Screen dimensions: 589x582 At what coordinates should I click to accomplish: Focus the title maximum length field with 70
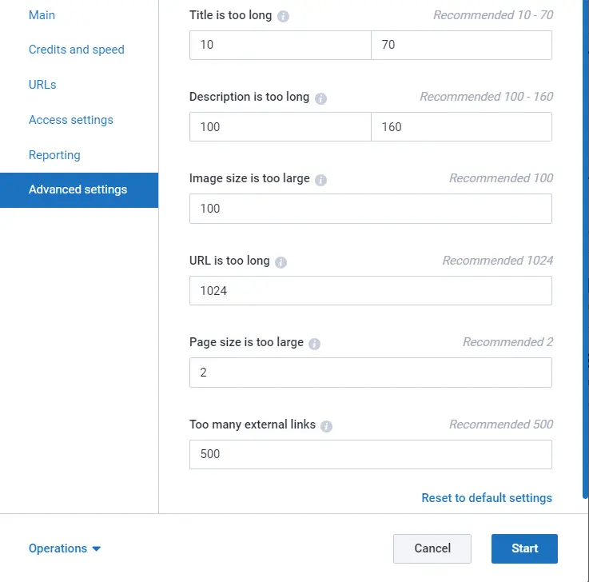coord(461,45)
